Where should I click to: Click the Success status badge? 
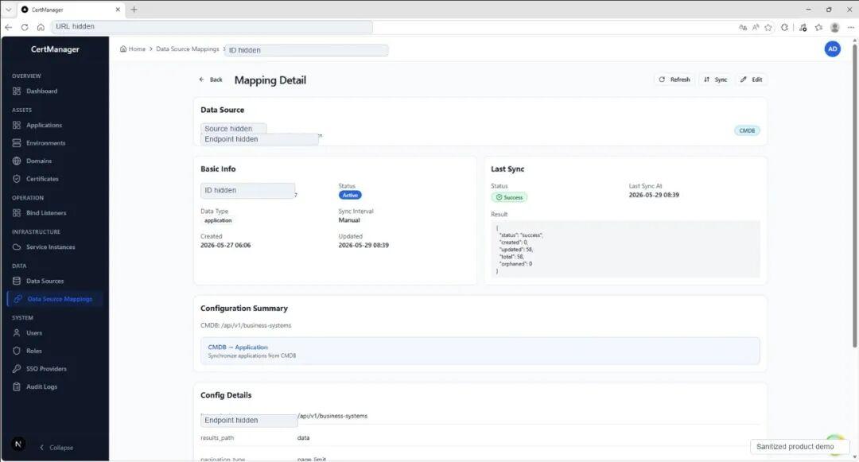point(509,197)
